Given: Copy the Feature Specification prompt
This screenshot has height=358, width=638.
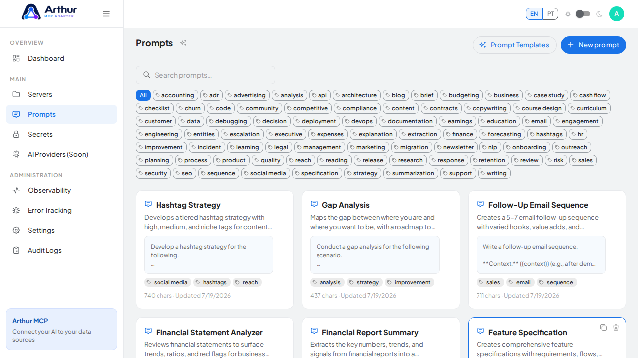Looking at the screenshot, I should pos(603,327).
